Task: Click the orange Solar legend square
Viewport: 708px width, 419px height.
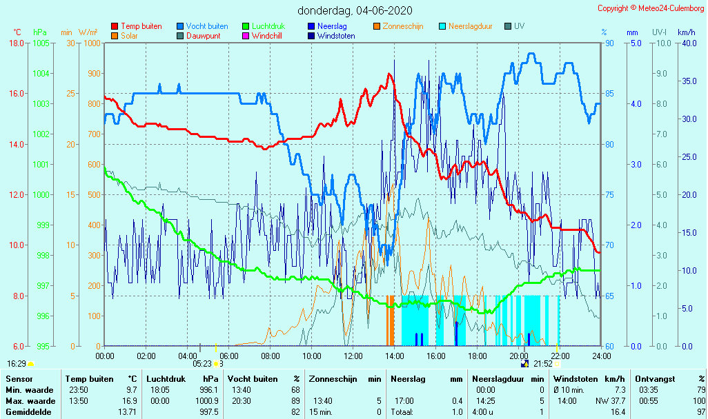Action: coord(115,36)
